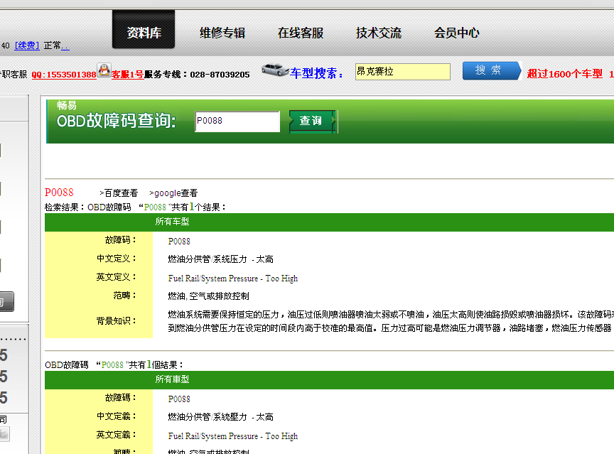Click the 燃油, 空气或排放控制 value

click(x=208, y=296)
